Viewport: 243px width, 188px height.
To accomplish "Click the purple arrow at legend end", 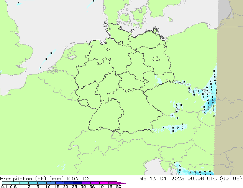I will tap(121, 183).
